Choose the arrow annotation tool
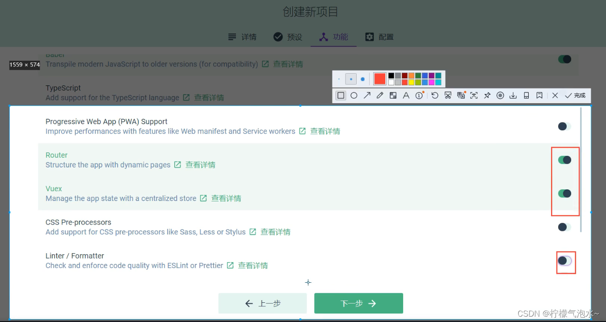The height and width of the screenshot is (322, 606). pos(367,95)
